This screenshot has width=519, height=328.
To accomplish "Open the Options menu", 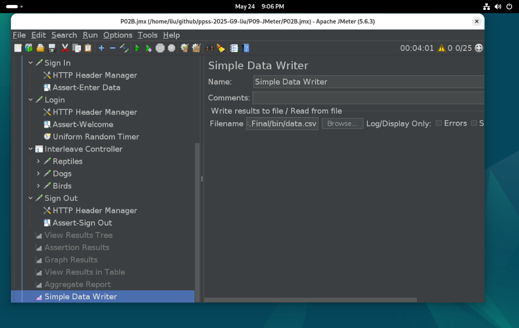I will [x=117, y=35].
